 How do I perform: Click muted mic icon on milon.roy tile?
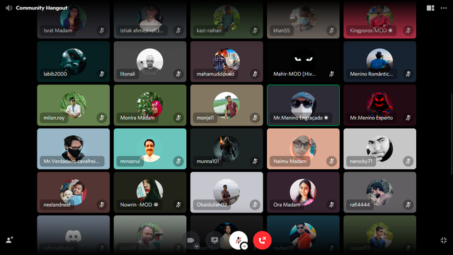(x=102, y=118)
